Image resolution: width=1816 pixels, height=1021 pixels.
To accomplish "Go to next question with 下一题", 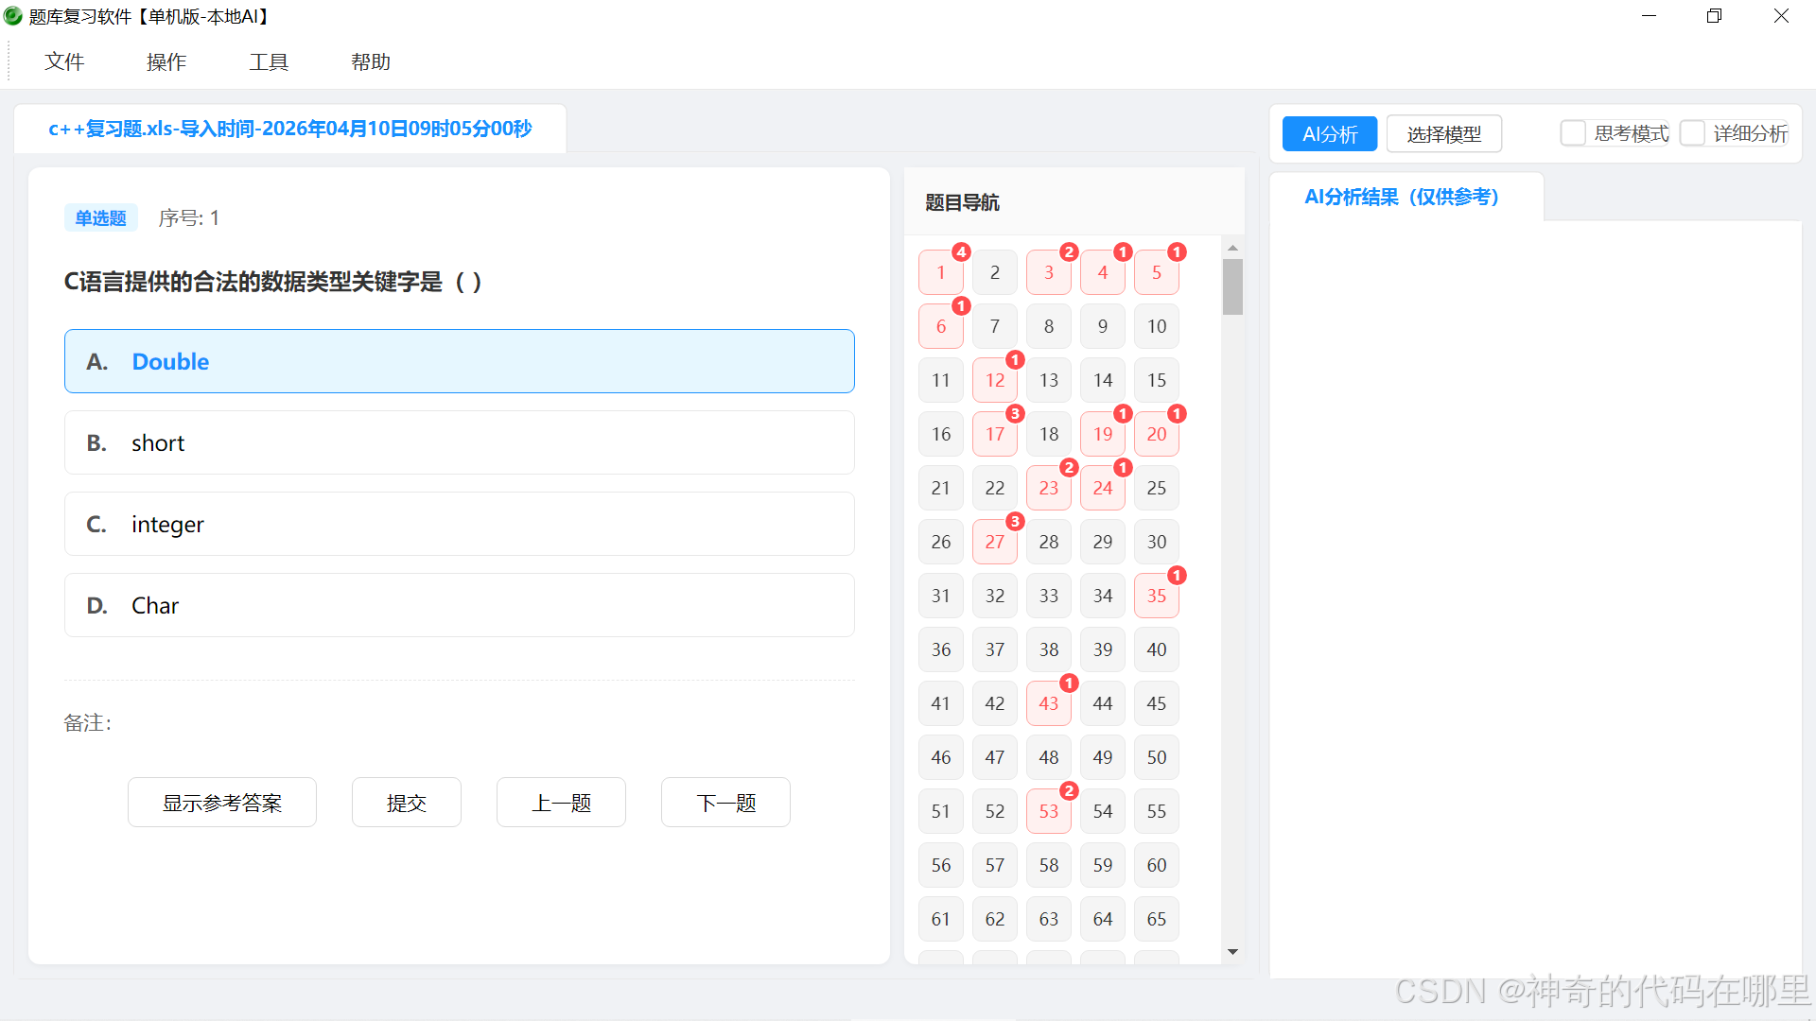I will 725,803.
